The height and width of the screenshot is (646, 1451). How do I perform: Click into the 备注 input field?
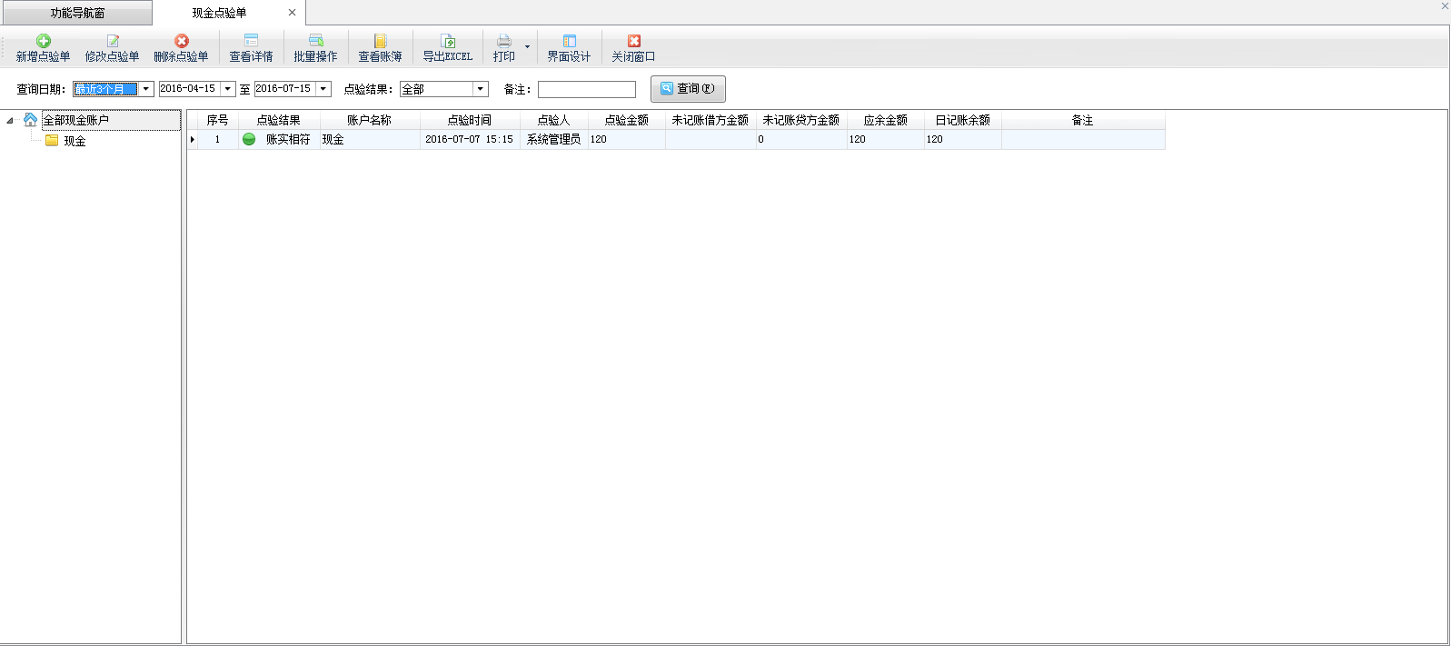(586, 89)
